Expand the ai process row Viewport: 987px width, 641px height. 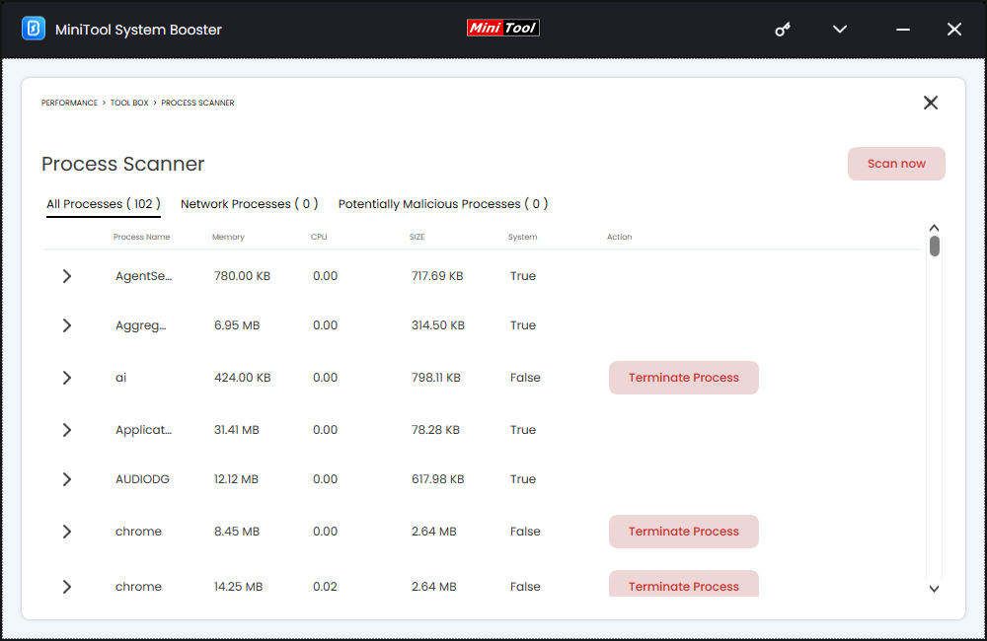67,378
